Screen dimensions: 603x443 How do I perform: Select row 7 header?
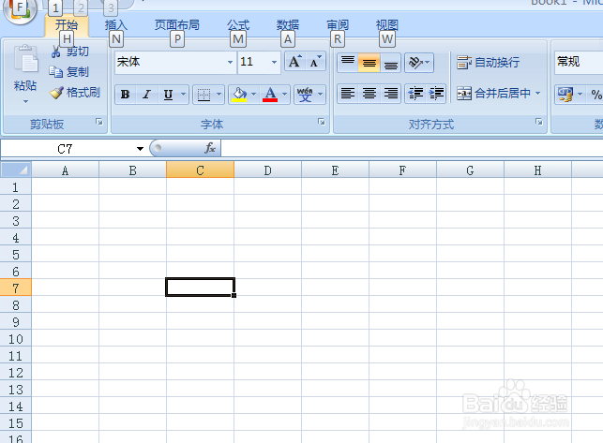click(15, 288)
